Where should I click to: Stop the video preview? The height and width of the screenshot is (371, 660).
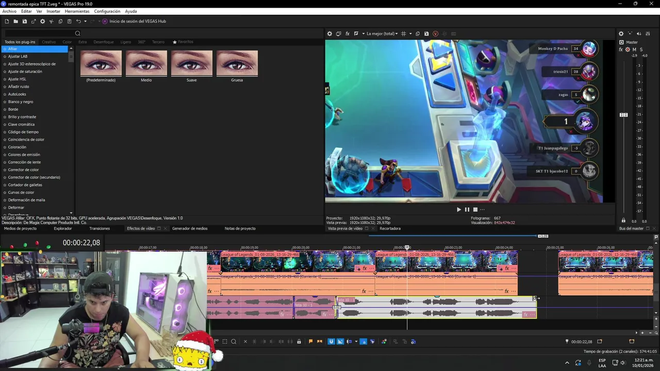pyautogui.click(x=475, y=209)
